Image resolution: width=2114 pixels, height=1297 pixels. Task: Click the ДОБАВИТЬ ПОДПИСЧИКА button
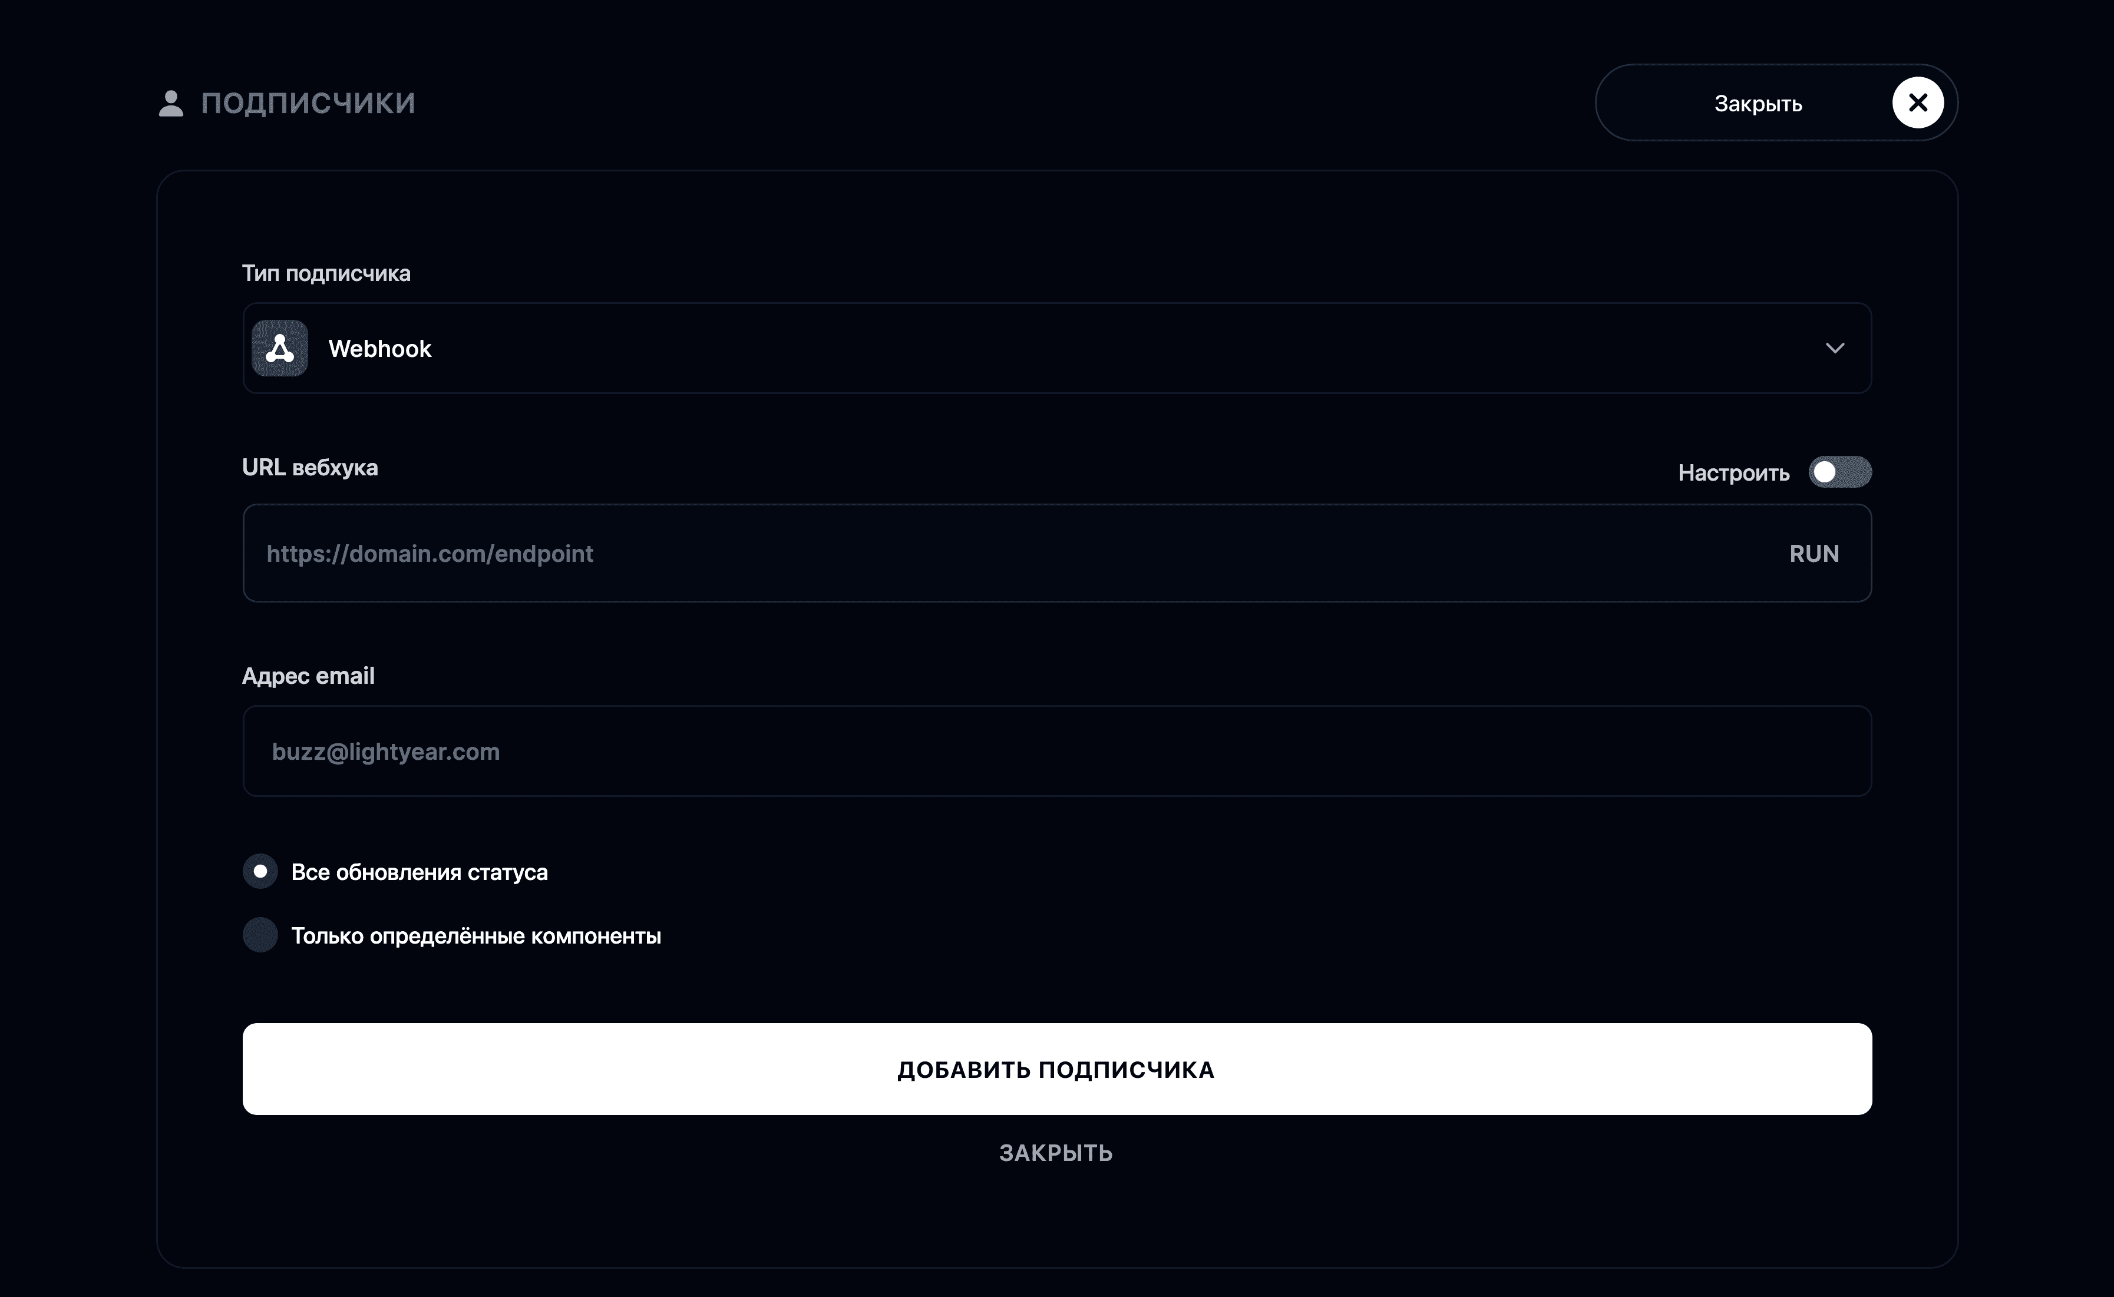click(1057, 1069)
